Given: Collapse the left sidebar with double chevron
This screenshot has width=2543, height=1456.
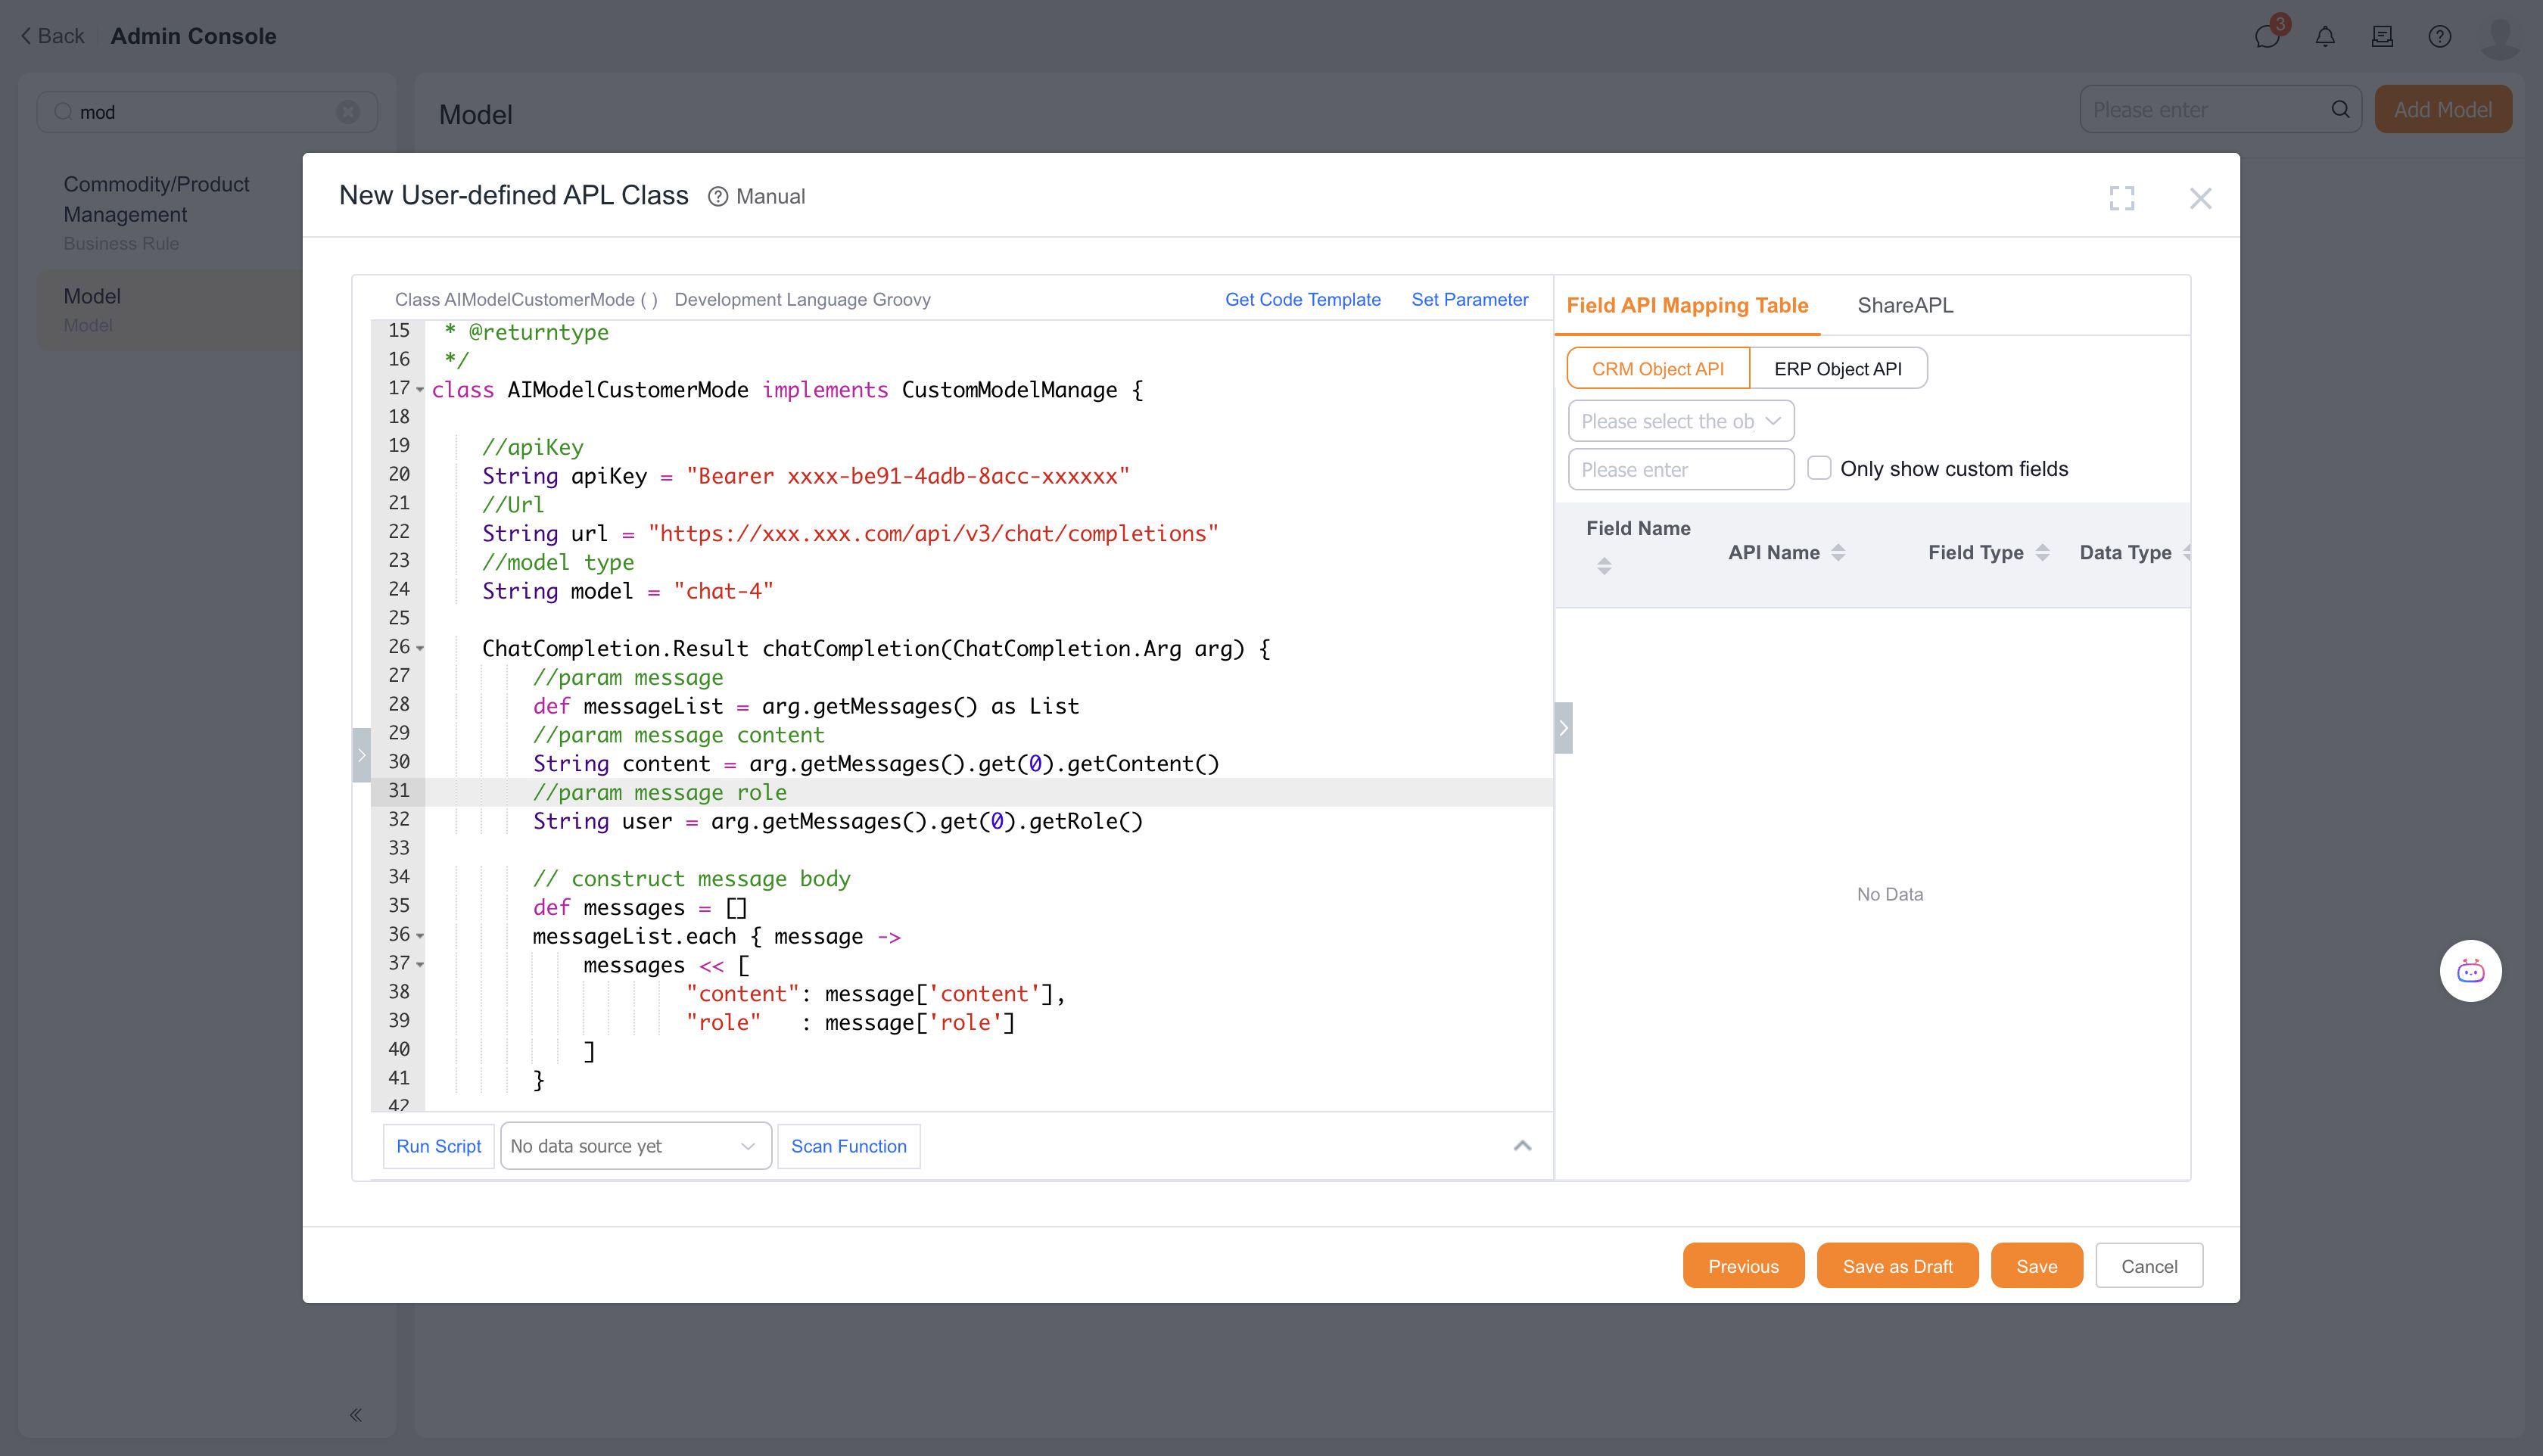Looking at the screenshot, I should (356, 1414).
